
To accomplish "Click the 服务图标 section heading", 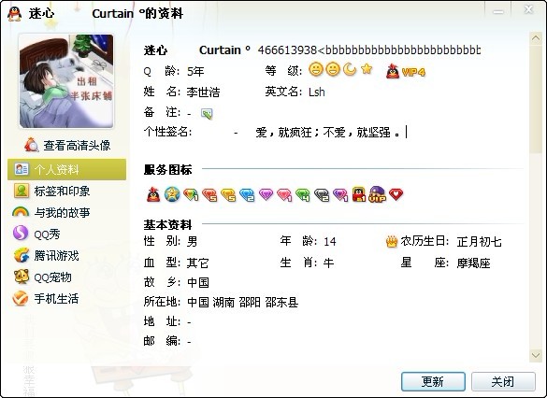I will tap(167, 169).
